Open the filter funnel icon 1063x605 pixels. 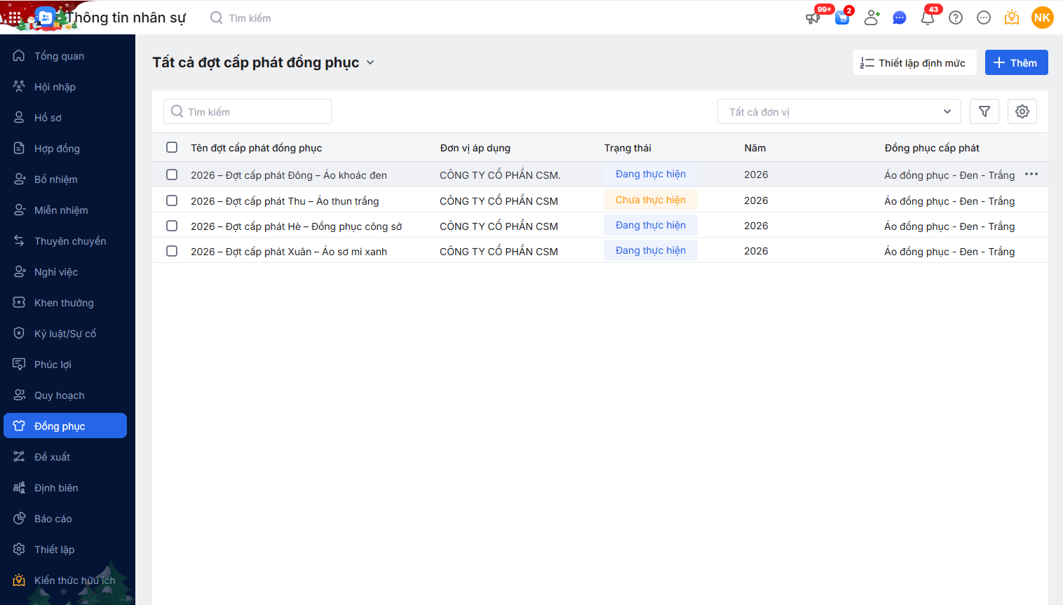pos(984,111)
